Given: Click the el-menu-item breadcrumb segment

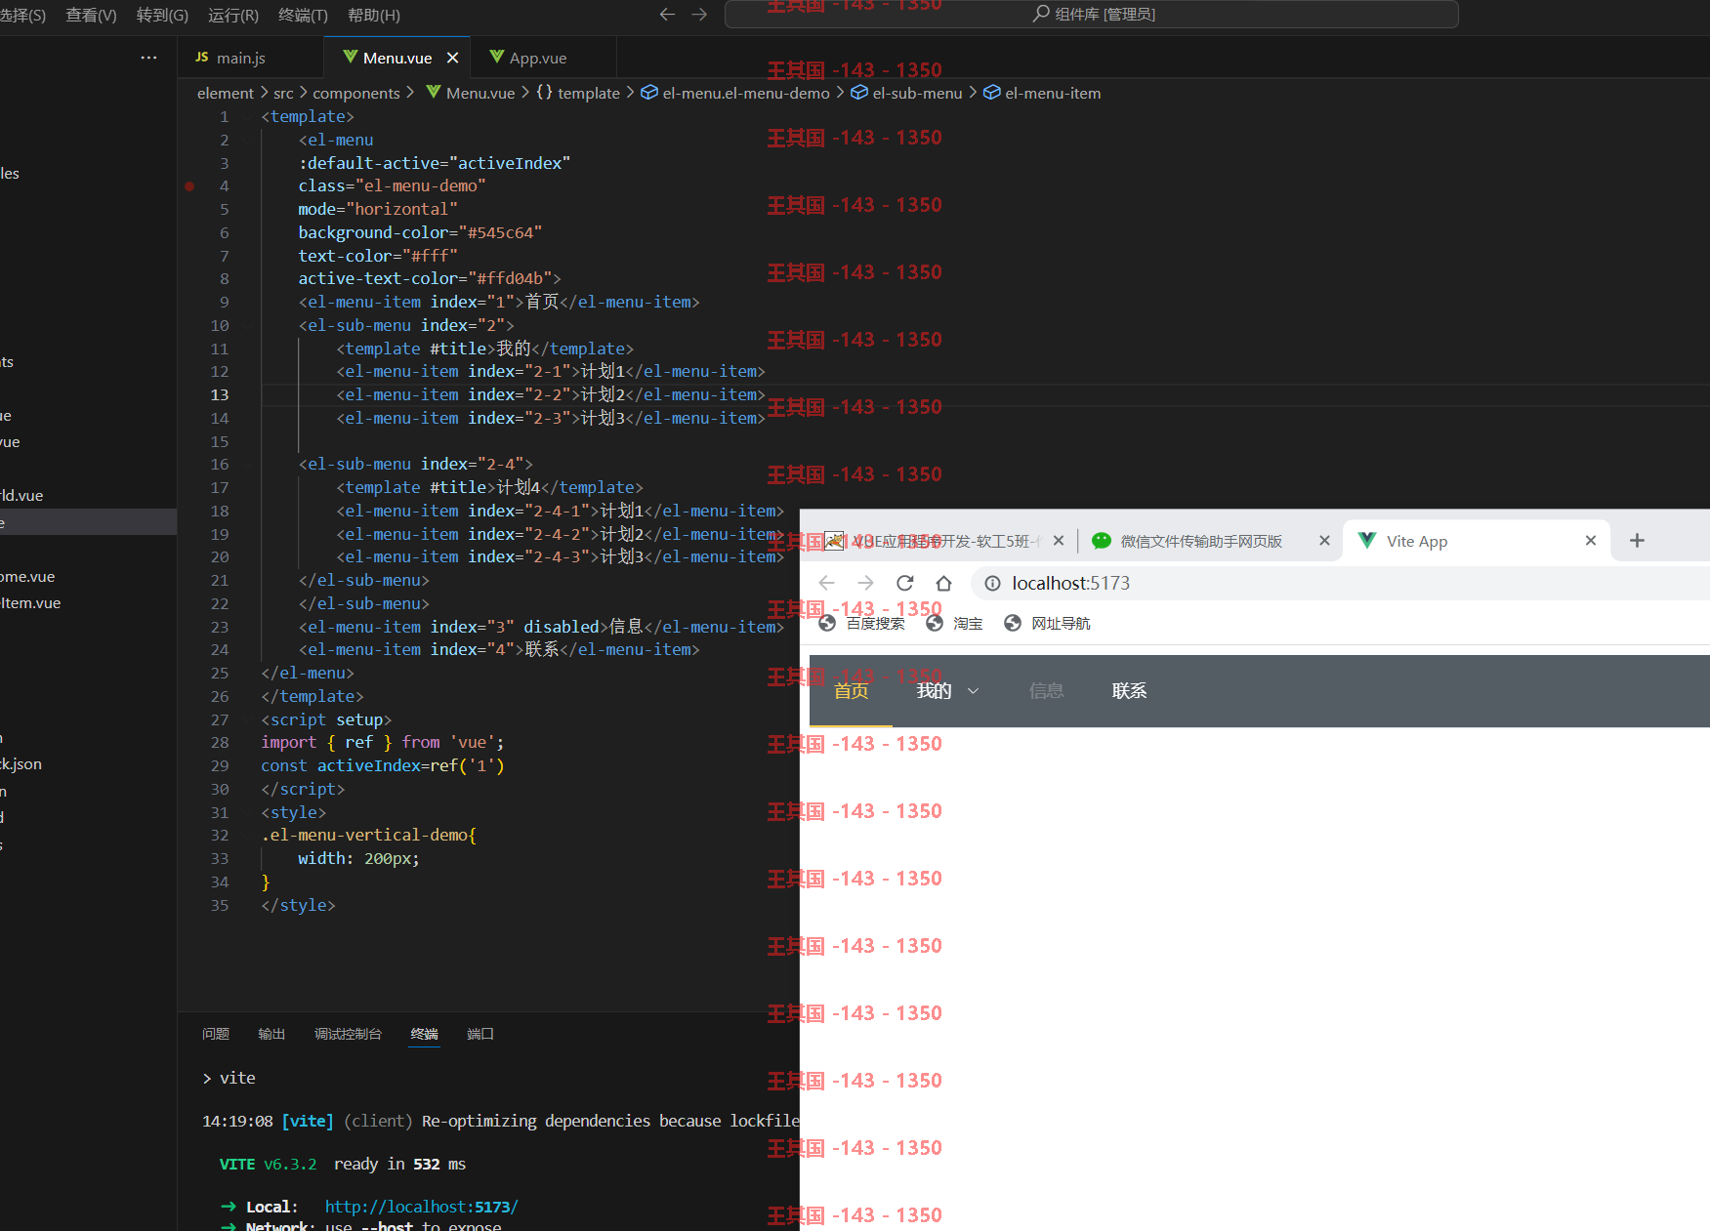Looking at the screenshot, I should (x=1042, y=93).
